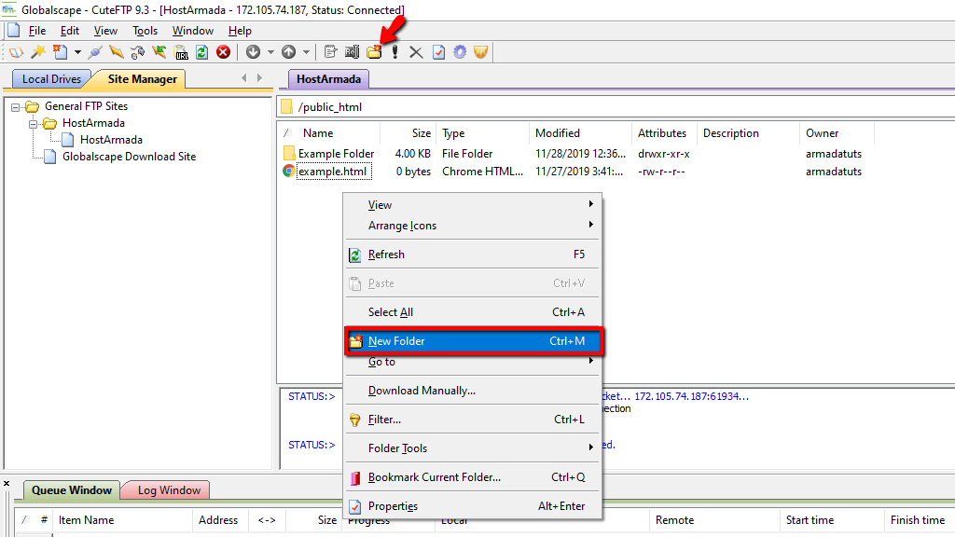
Task: Open the Tools menu in menu bar
Action: 145,31
